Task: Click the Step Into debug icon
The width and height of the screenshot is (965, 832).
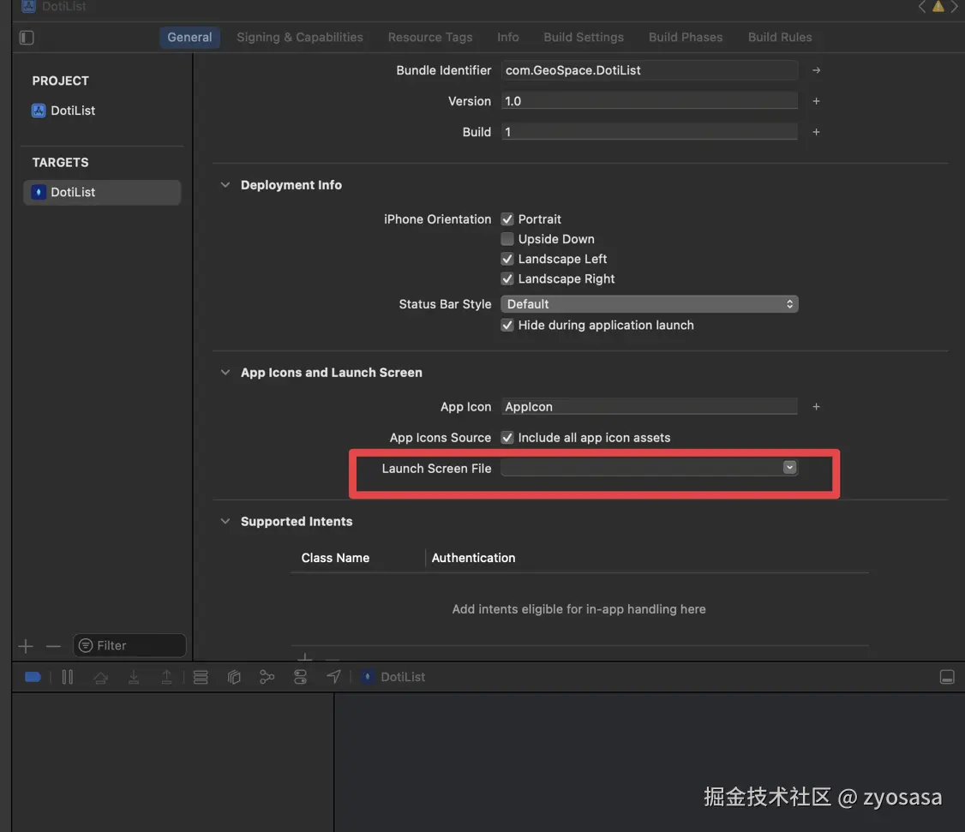Action: click(134, 676)
